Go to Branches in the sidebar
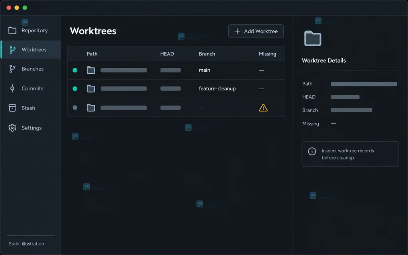The width and height of the screenshot is (408, 255). click(31, 69)
